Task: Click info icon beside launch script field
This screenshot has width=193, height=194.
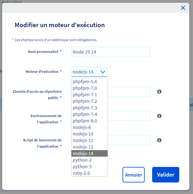Action: (159, 140)
